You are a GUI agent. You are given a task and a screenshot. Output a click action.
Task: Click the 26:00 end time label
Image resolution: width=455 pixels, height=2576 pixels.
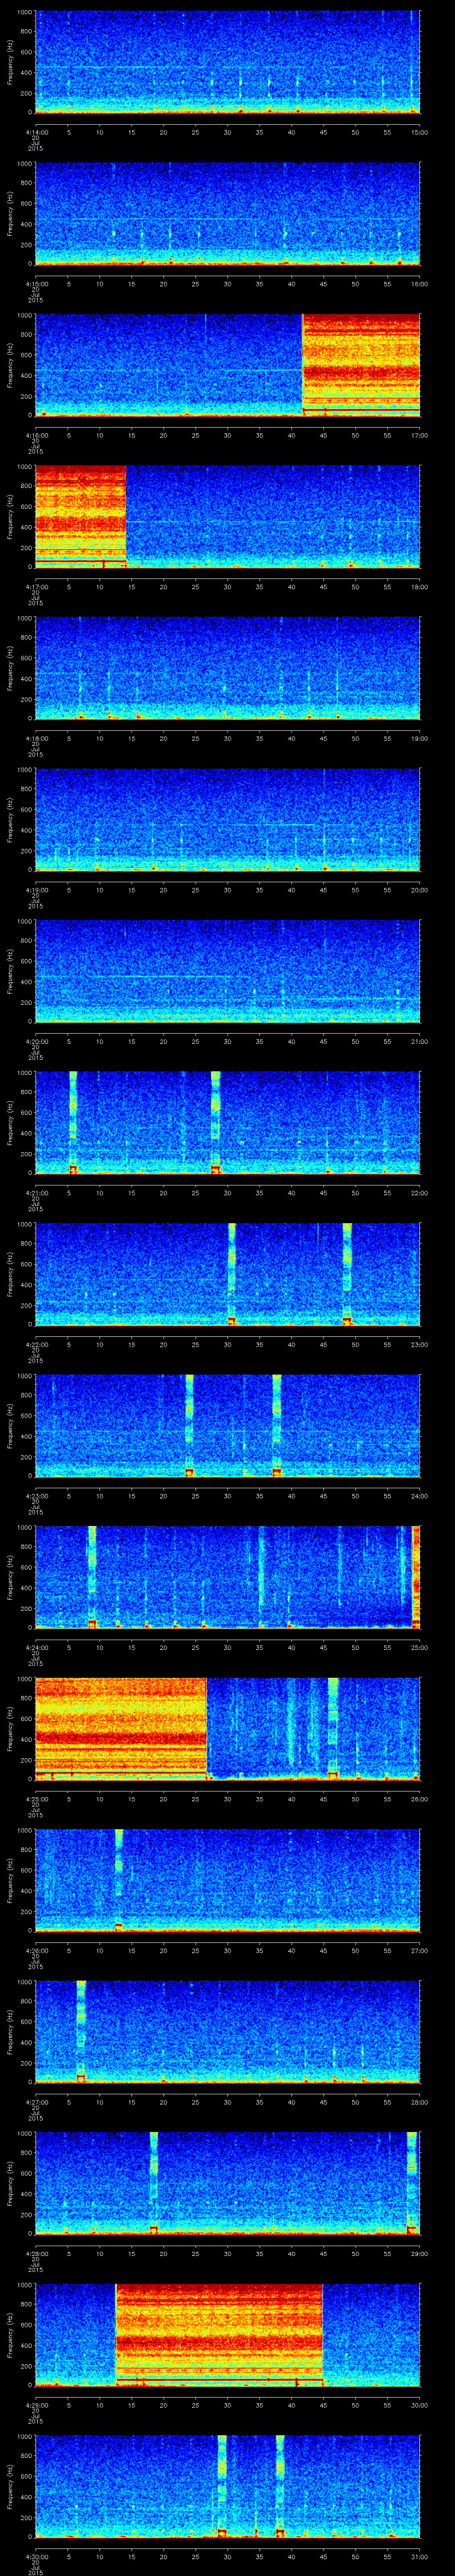pyautogui.click(x=419, y=1799)
